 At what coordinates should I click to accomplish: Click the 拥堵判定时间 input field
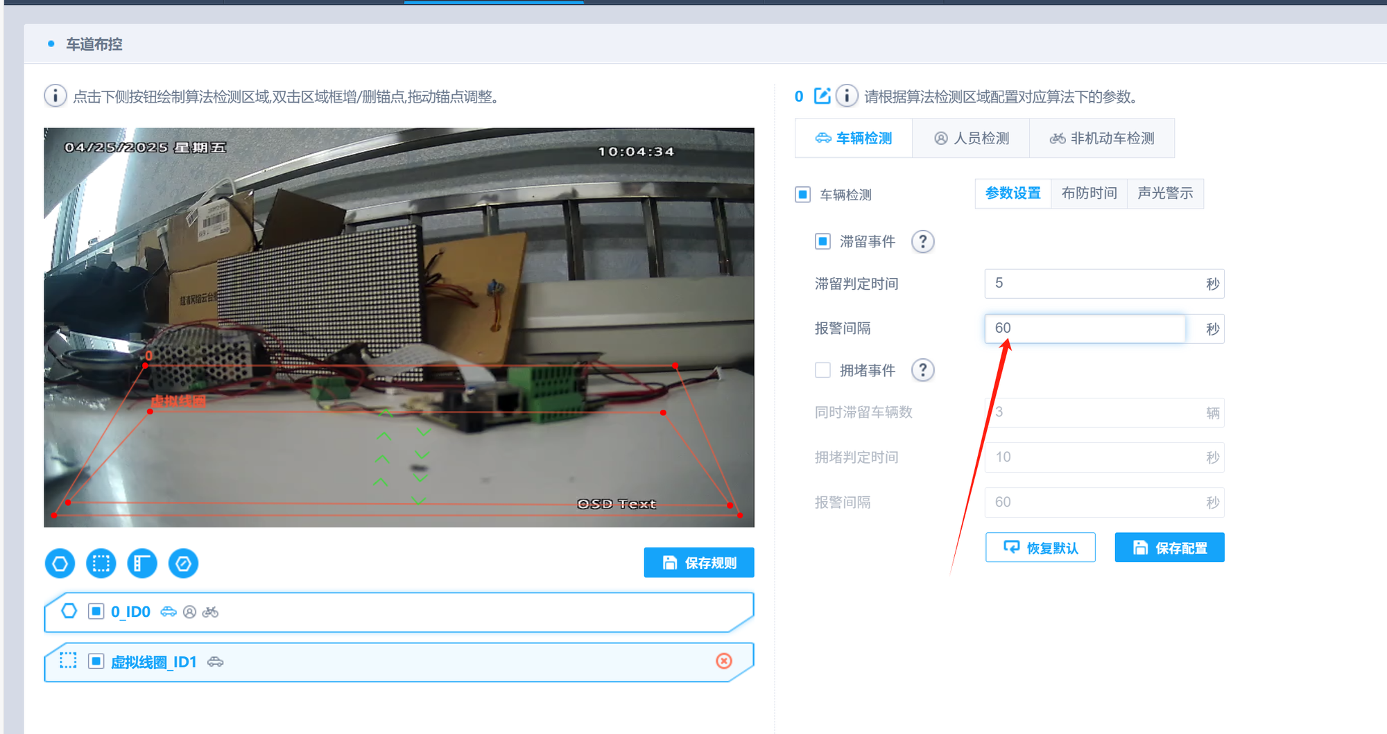tap(1104, 457)
